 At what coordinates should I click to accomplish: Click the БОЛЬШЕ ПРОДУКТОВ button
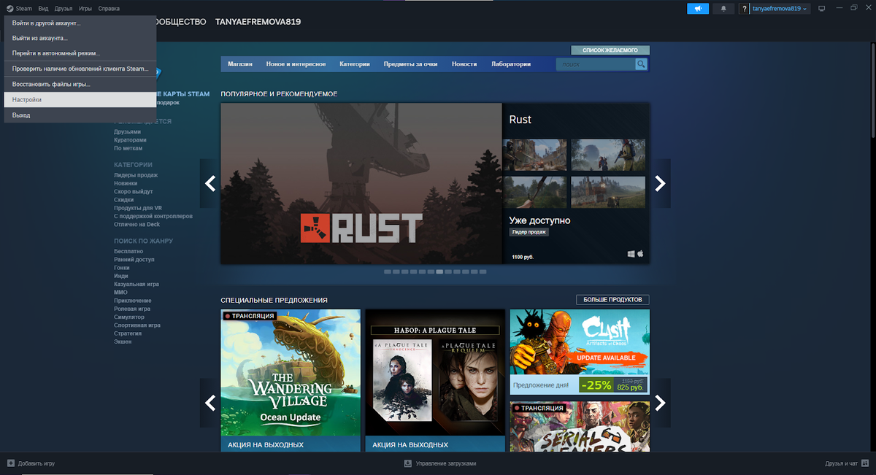point(612,300)
